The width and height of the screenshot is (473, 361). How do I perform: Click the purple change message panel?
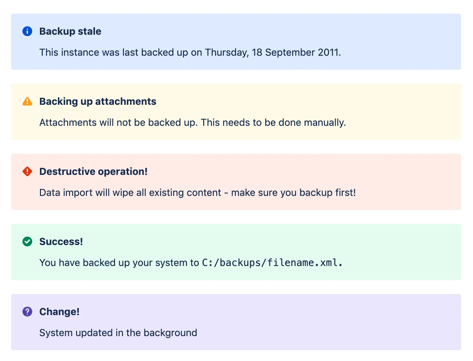[236, 322]
